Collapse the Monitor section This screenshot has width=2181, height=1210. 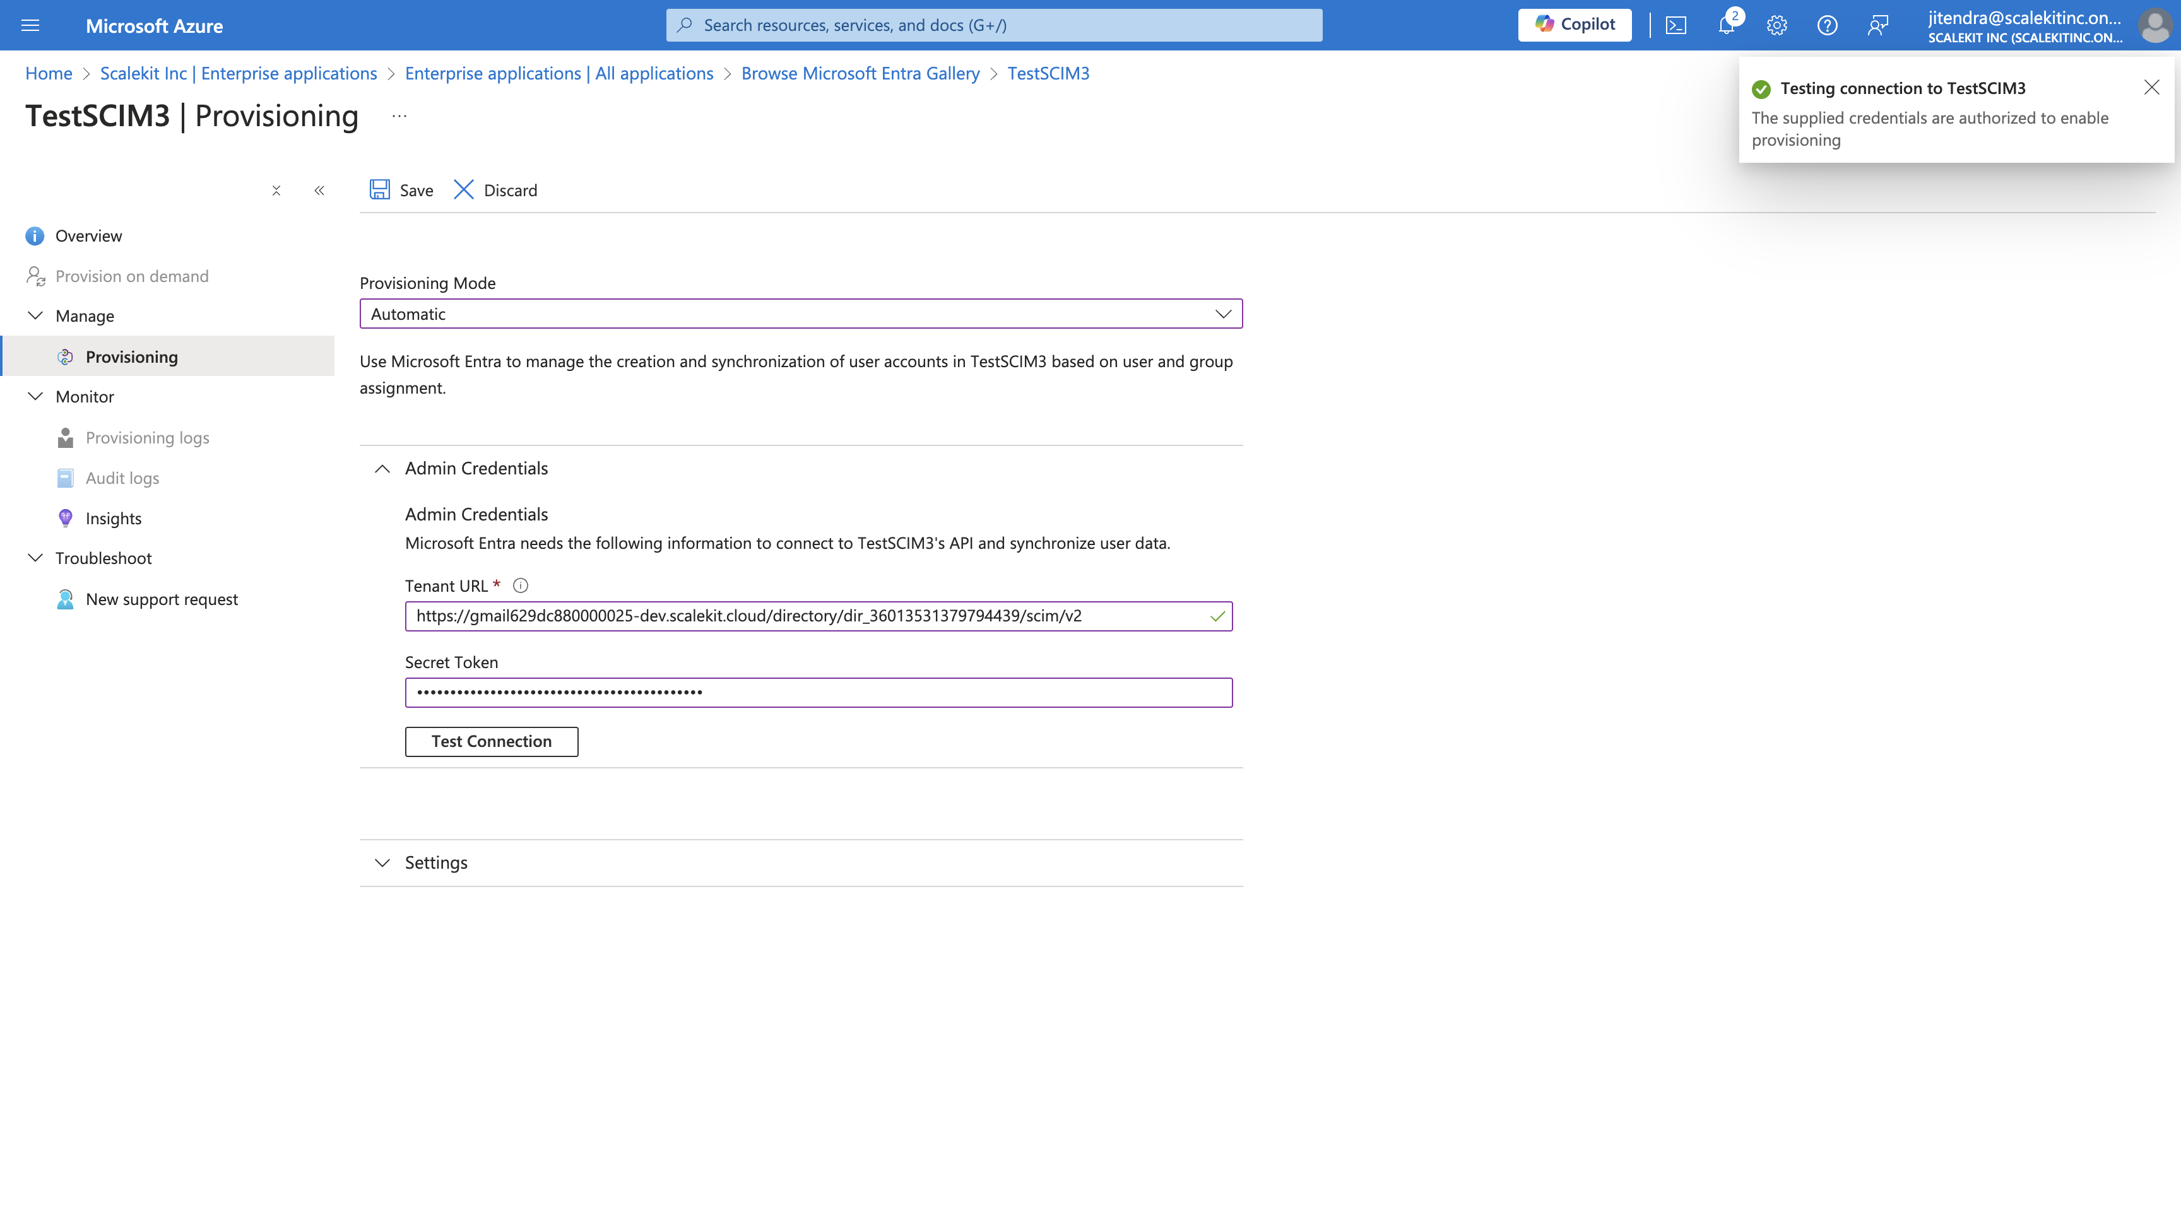point(35,397)
